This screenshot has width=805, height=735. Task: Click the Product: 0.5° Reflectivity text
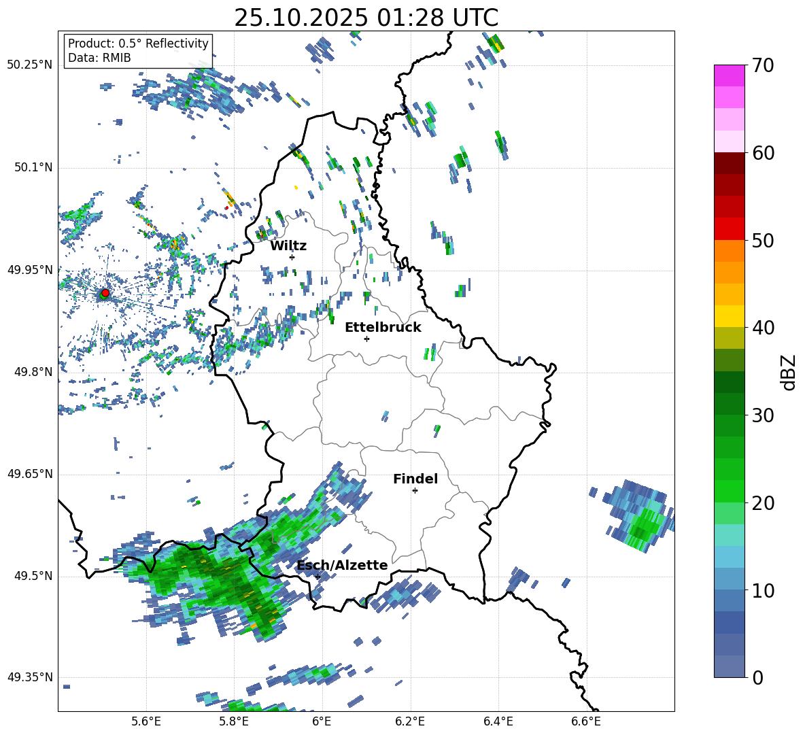[138, 44]
